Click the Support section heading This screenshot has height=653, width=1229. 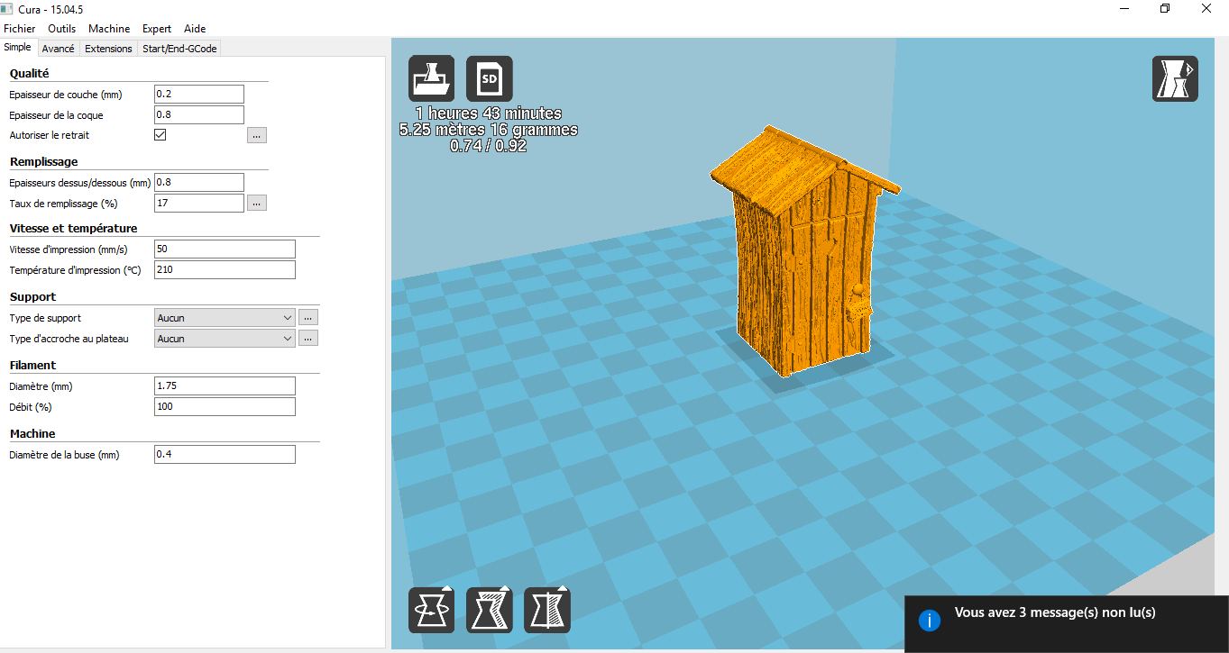(32, 296)
